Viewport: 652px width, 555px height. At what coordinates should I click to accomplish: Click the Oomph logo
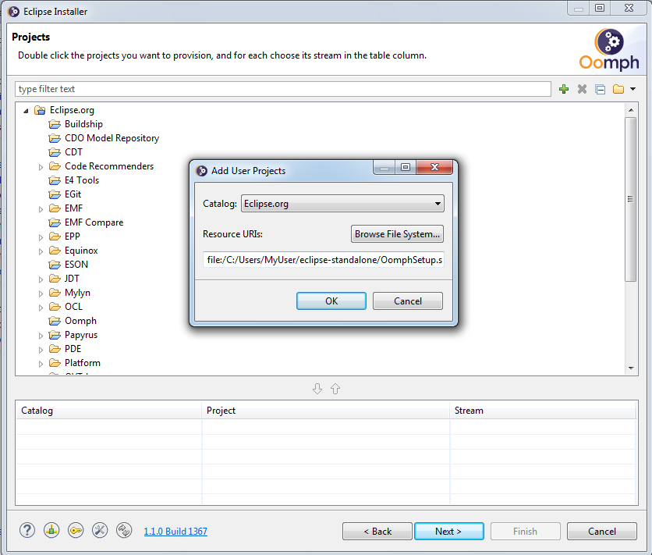[609, 49]
